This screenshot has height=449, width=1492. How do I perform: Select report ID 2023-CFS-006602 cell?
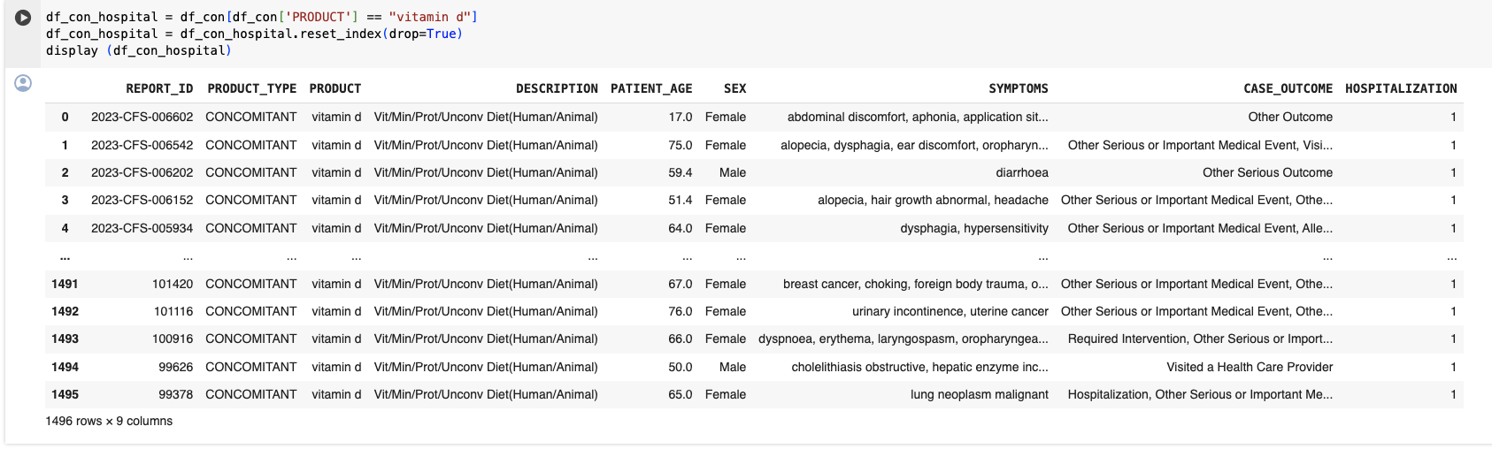tap(142, 117)
